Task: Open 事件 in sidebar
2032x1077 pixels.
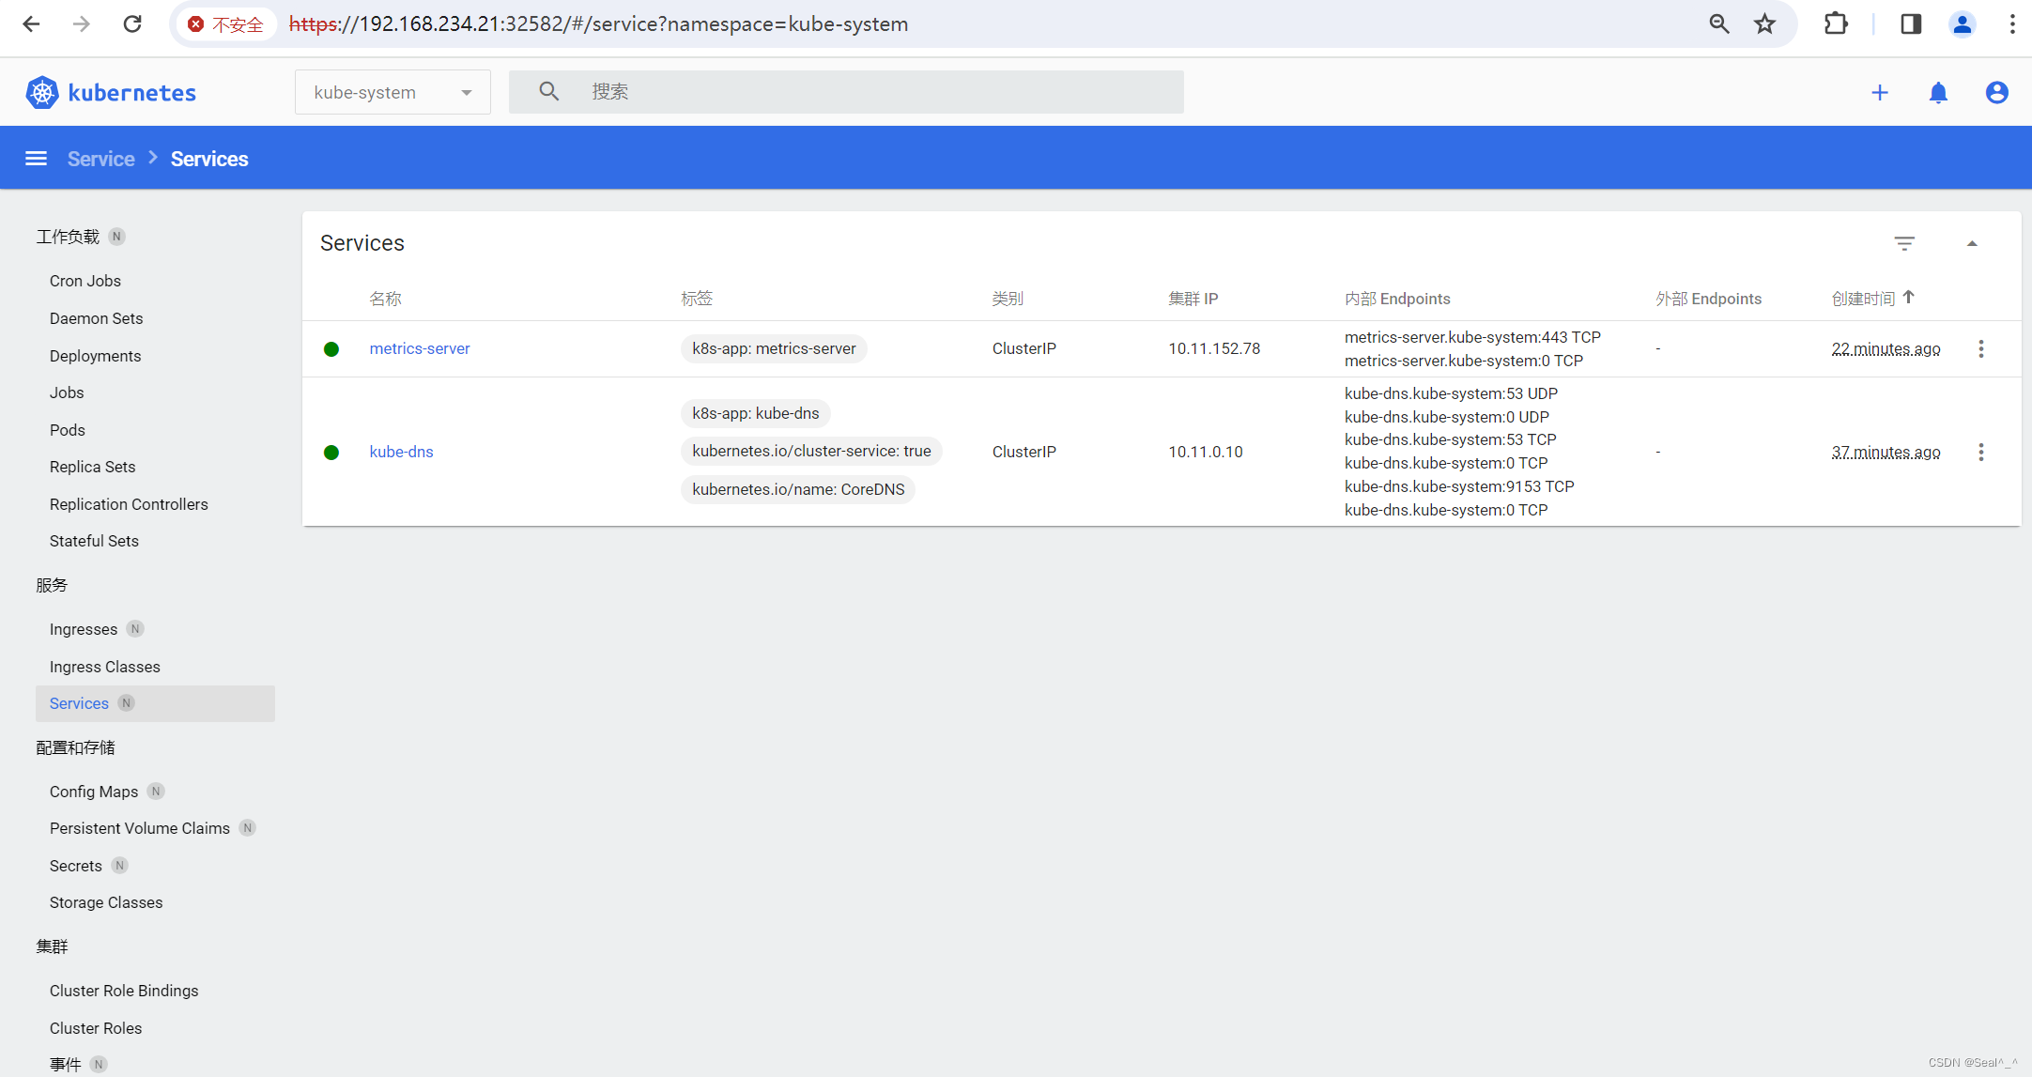Action: [66, 1064]
